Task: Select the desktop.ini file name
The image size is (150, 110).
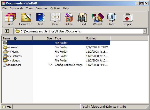Action: (14, 65)
